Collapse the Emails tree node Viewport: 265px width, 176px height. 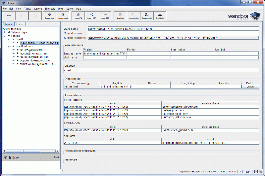(x=5, y=36)
